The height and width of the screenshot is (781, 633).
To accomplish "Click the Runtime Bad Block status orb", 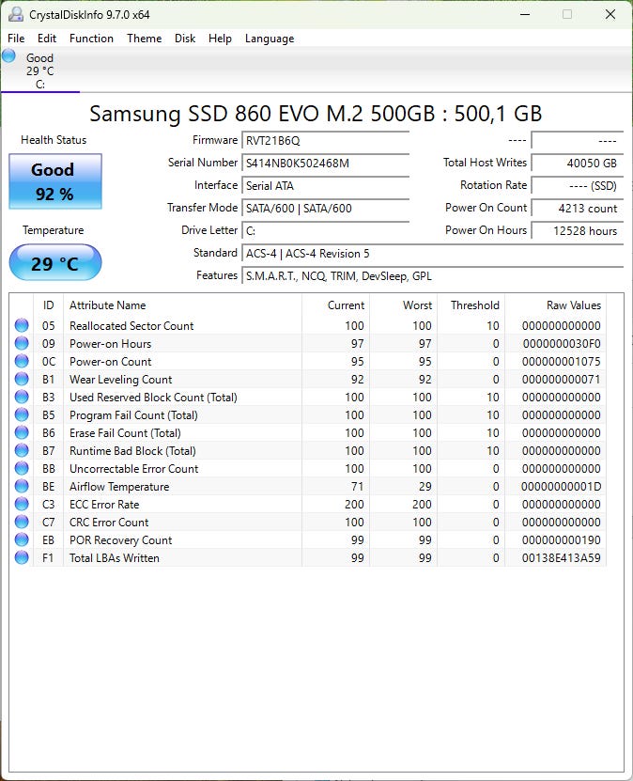I will coord(22,450).
